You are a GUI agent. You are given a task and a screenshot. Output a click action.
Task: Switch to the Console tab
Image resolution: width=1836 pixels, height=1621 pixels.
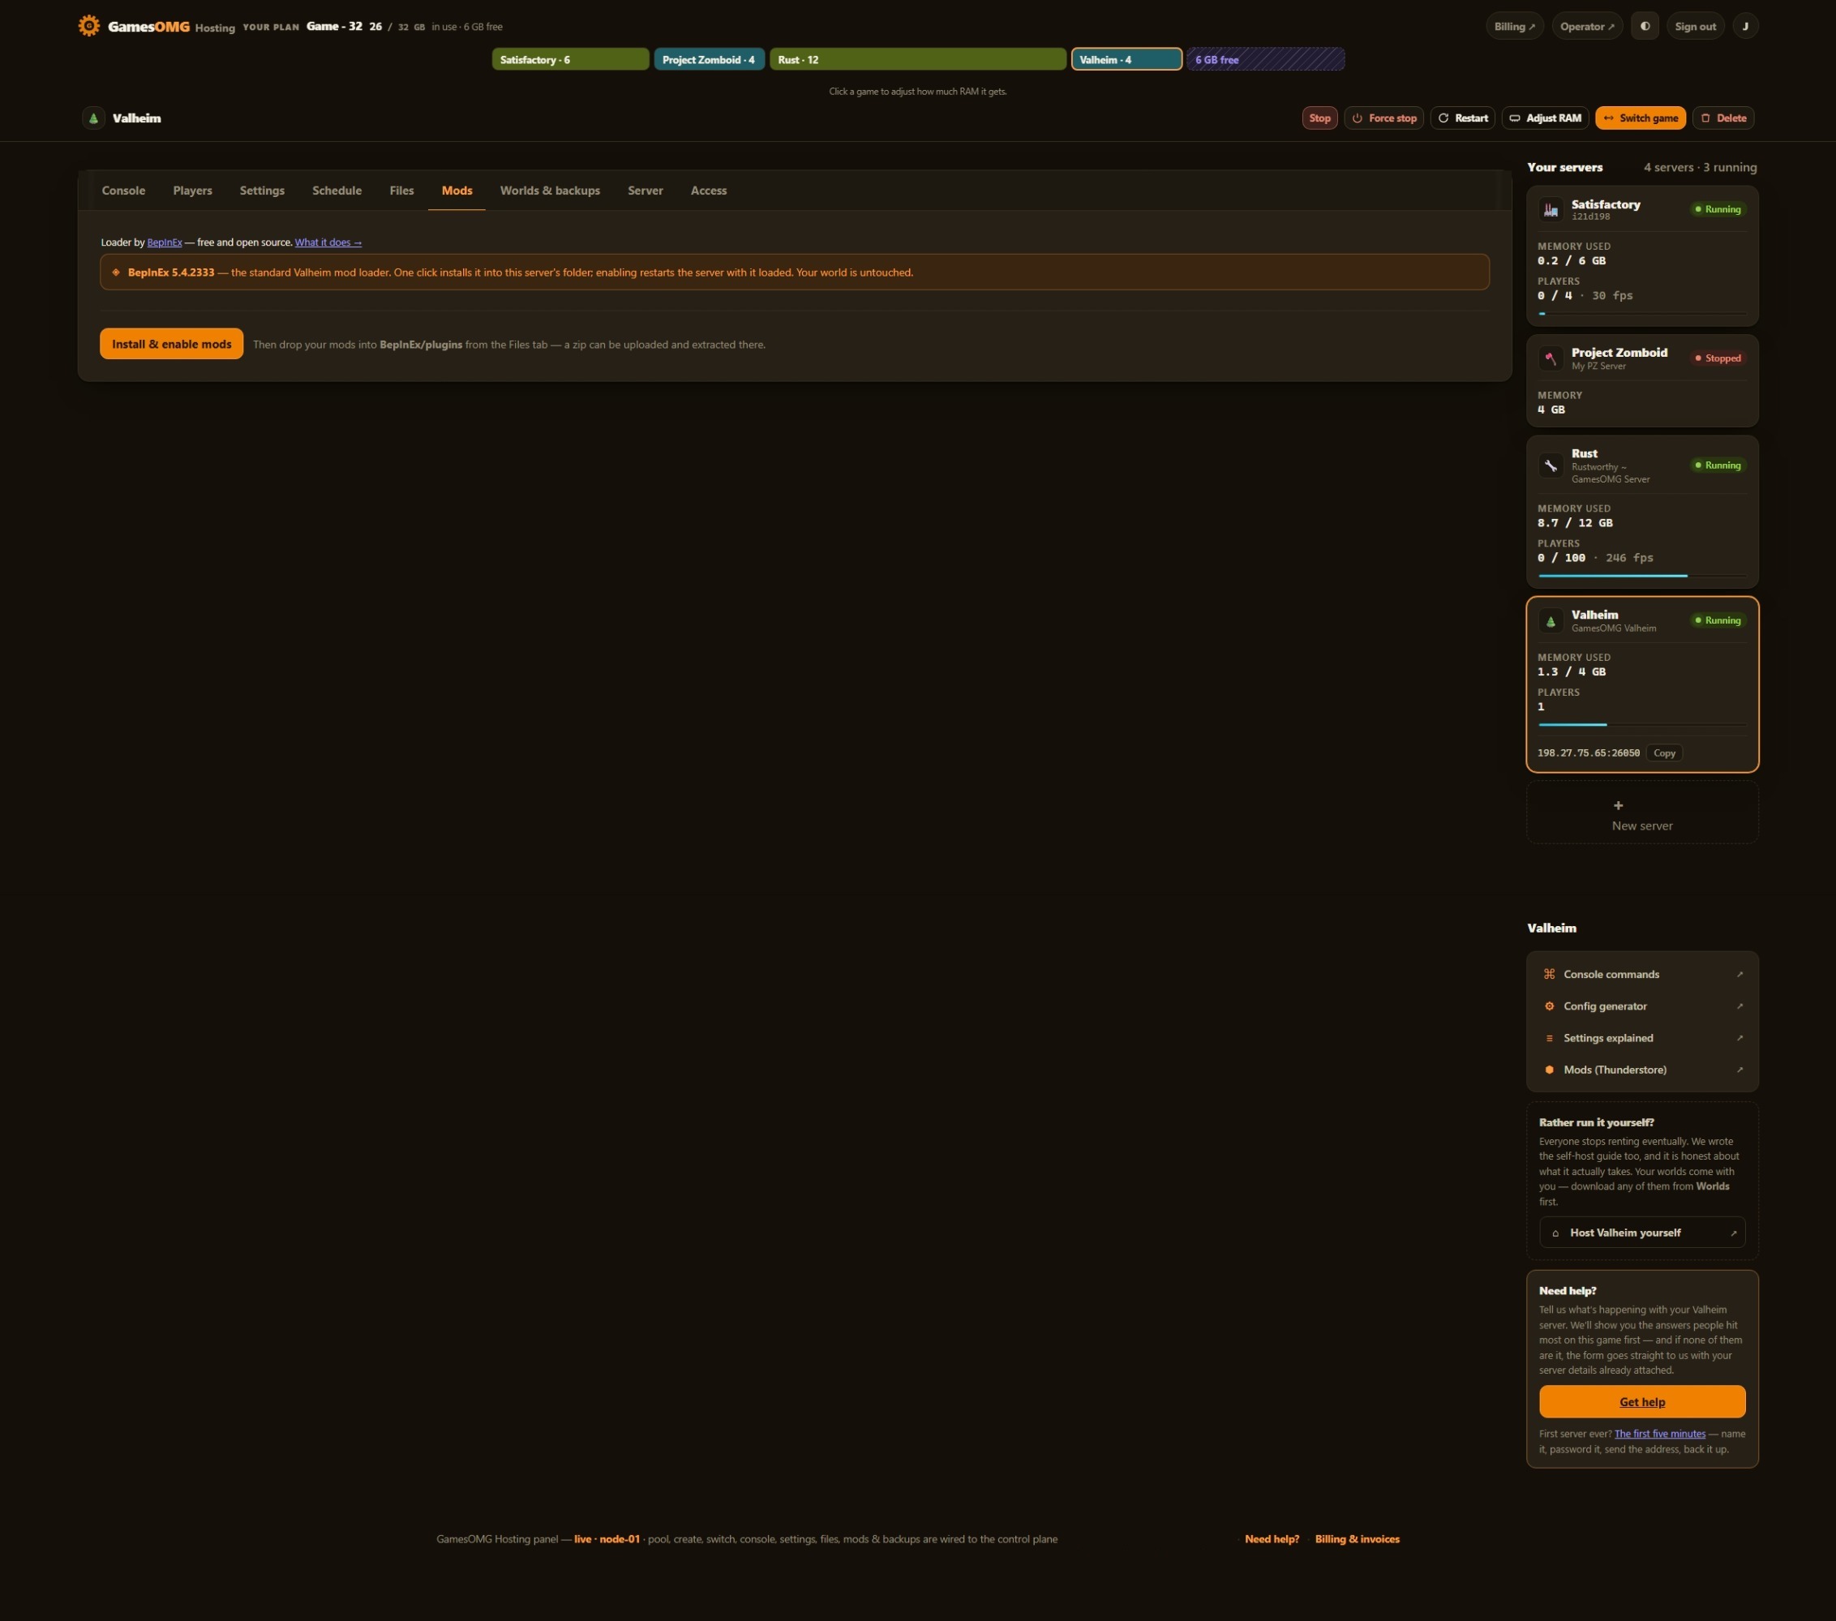pyautogui.click(x=123, y=191)
